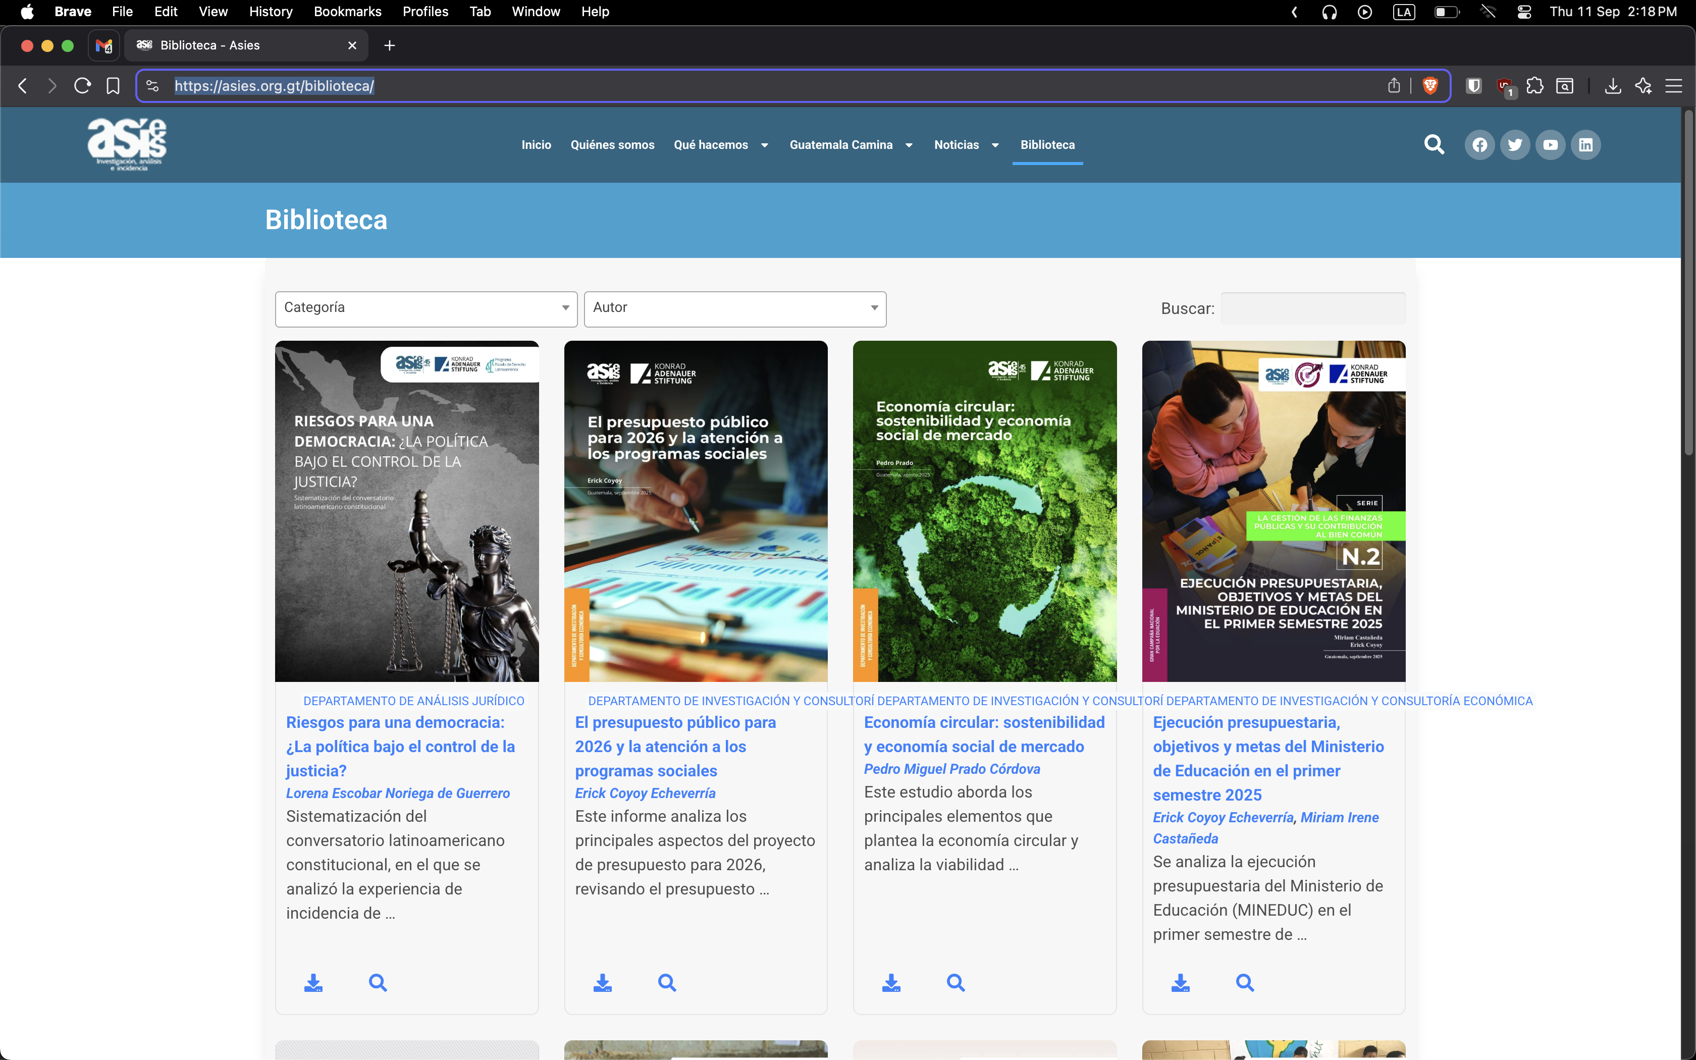1696x1060 pixels.
Task: Download the 'Riesgos para una democracia' document
Action: click(313, 982)
